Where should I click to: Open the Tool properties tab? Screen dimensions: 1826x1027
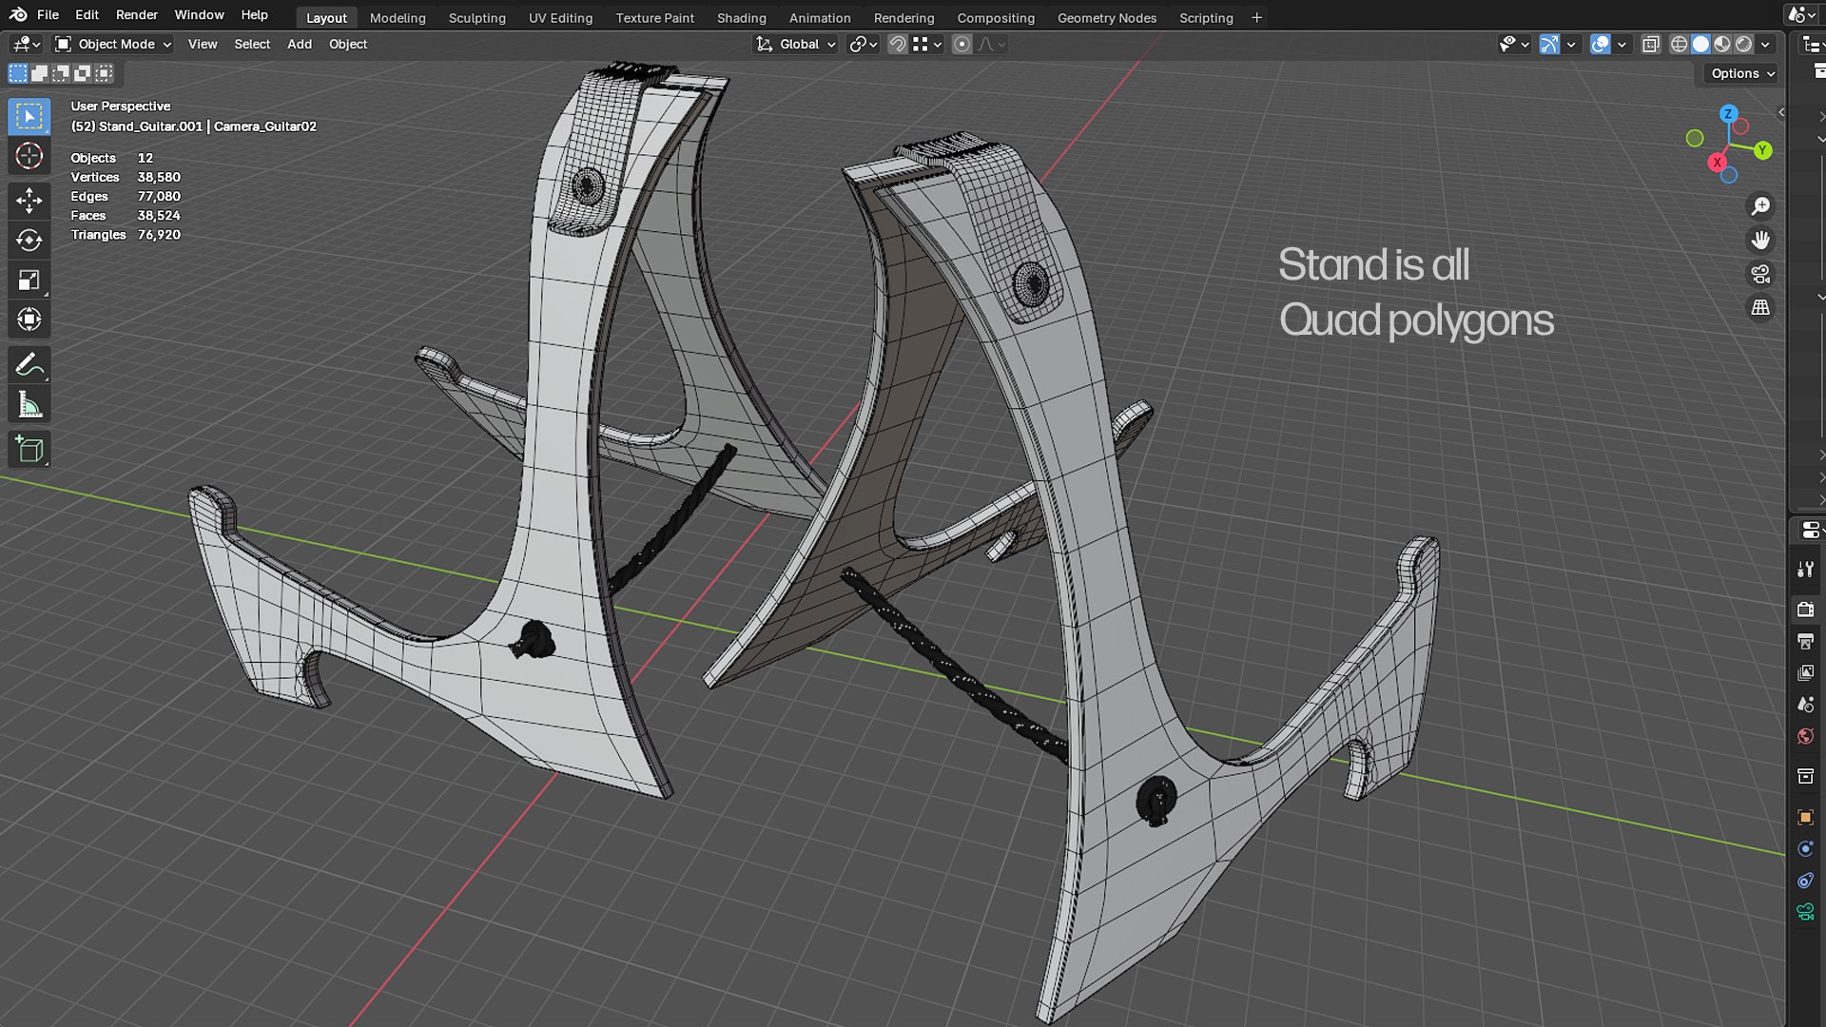point(1805,569)
